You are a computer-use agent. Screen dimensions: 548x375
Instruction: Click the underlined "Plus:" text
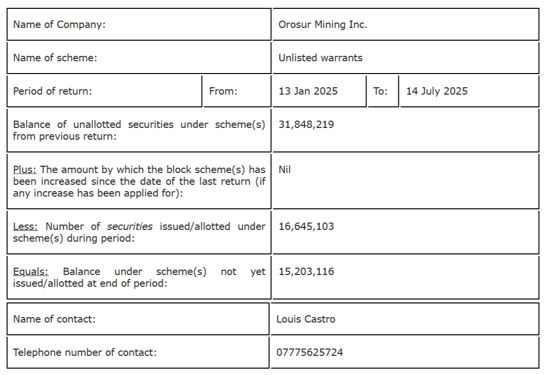tap(25, 170)
